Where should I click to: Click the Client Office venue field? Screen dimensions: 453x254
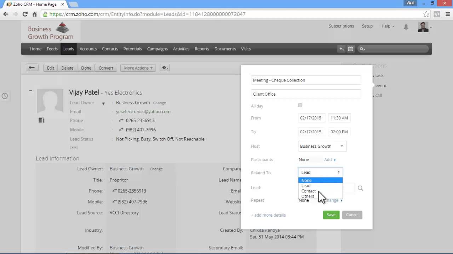[x=306, y=94]
